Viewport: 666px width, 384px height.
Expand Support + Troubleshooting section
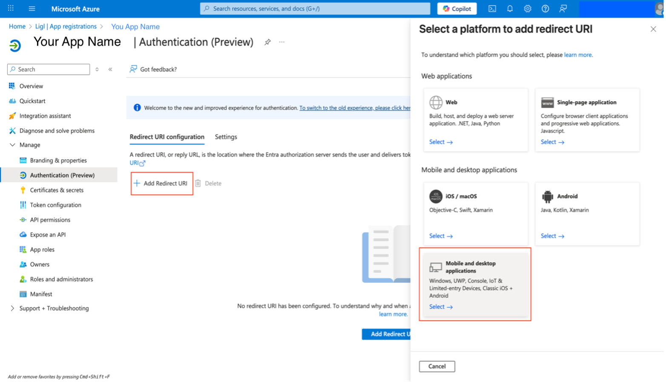click(12, 308)
